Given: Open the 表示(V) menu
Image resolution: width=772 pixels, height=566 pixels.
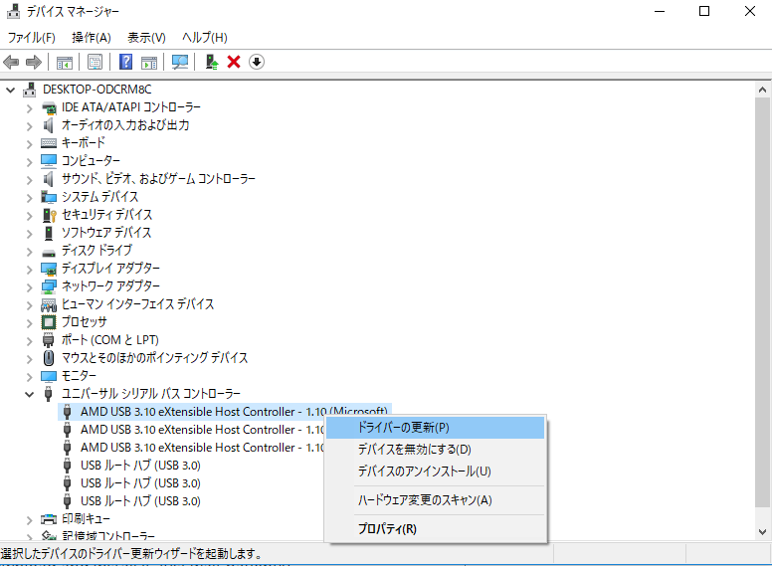Looking at the screenshot, I should (146, 38).
